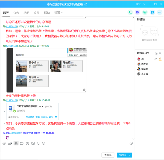Start a voice call in the group
This screenshot has width=164, height=160.
pyautogui.click(x=130, y=12)
